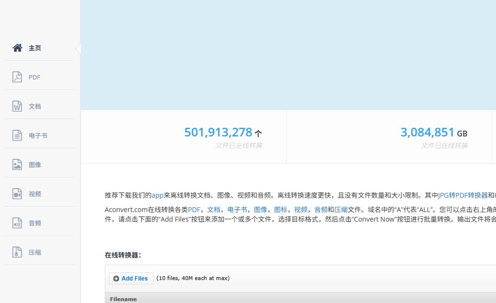This screenshot has width=496, height=303.
Task: Follow the 音频 link in the description paragraph
Action: click(320, 210)
